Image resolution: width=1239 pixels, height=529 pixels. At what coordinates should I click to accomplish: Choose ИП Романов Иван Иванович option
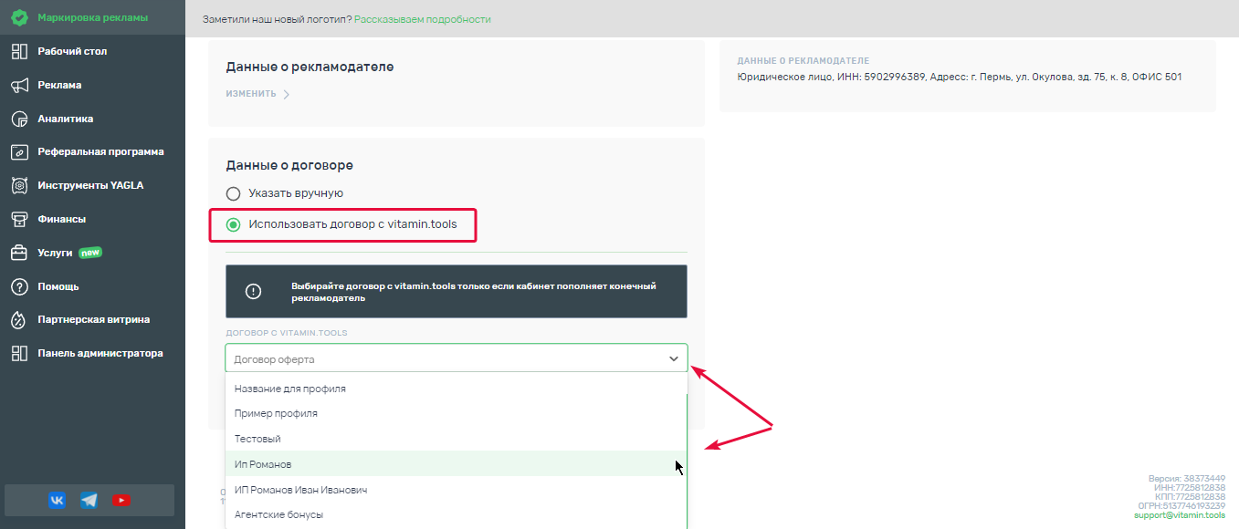click(456, 490)
